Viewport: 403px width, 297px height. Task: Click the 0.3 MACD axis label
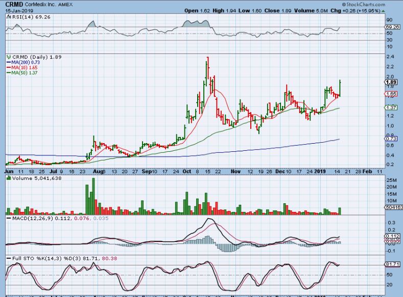point(391,223)
